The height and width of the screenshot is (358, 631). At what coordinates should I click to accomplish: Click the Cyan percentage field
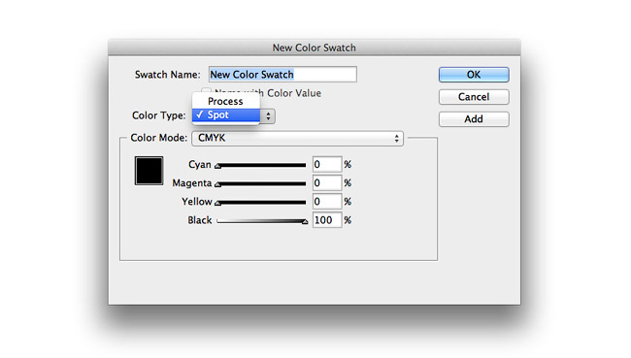pyautogui.click(x=327, y=165)
